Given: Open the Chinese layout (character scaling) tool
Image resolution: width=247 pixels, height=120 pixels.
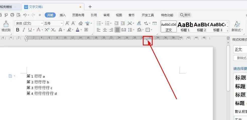Looking at the screenshot, I should pos(130,23).
